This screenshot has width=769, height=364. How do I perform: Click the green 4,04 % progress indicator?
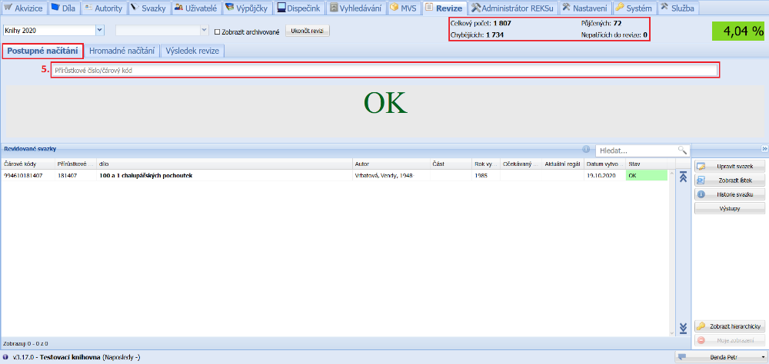point(738,31)
